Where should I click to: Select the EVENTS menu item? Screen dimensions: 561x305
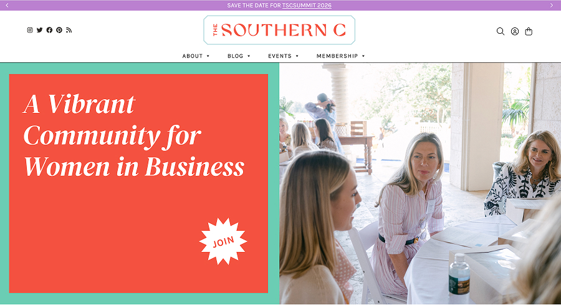(x=280, y=56)
